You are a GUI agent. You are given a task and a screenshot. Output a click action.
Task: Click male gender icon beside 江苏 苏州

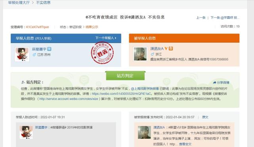click(34, 55)
